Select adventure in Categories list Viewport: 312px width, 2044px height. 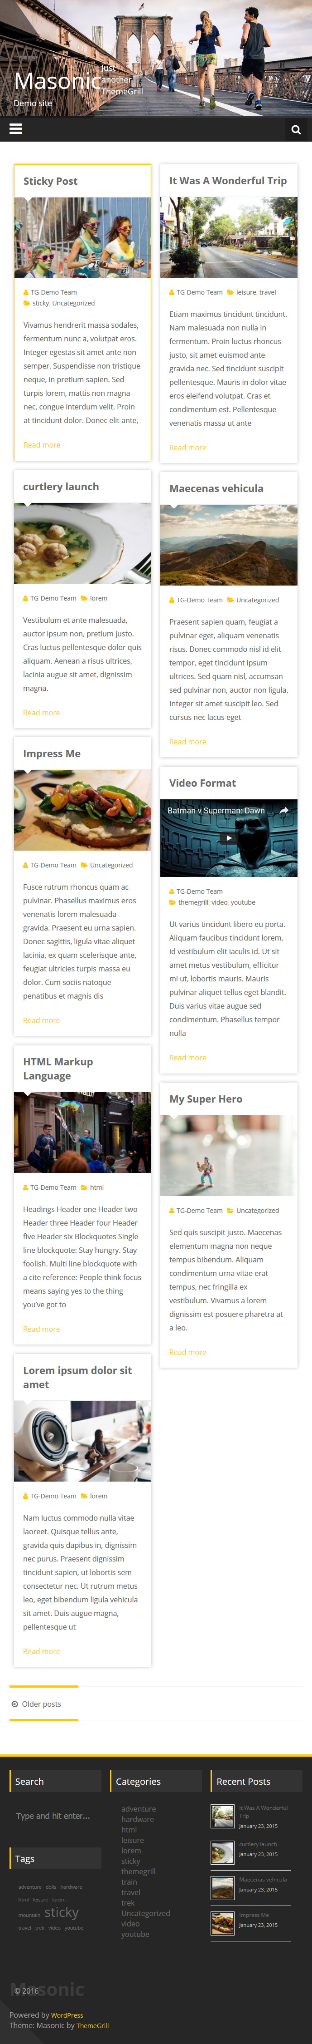pos(139,1808)
